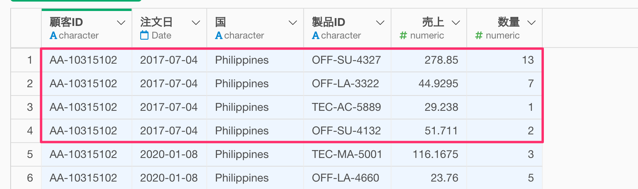The width and height of the screenshot is (638, 189).
Task: Click the calendar Date type icon under 注文日
Action: [x=145, y=35]
